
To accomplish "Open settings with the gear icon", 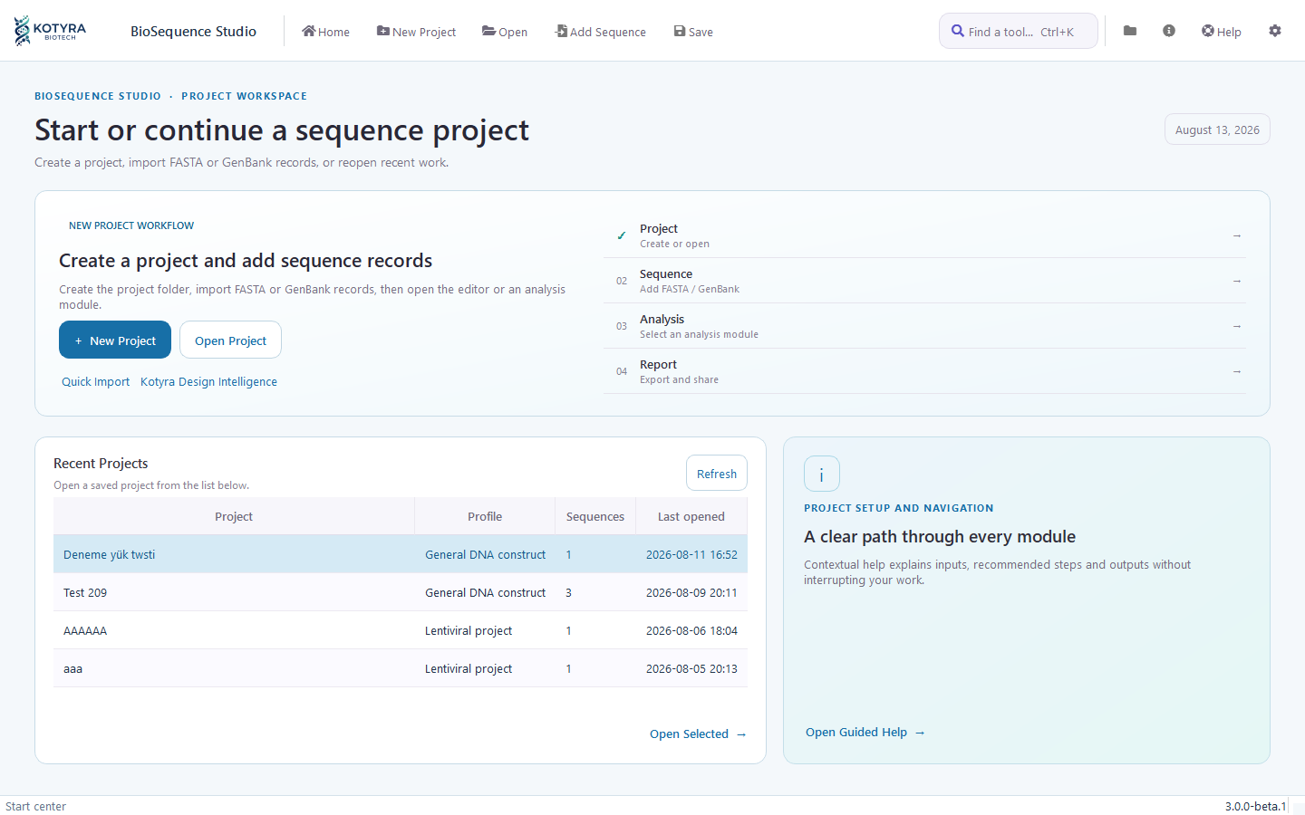I will tap(1275, 31).
